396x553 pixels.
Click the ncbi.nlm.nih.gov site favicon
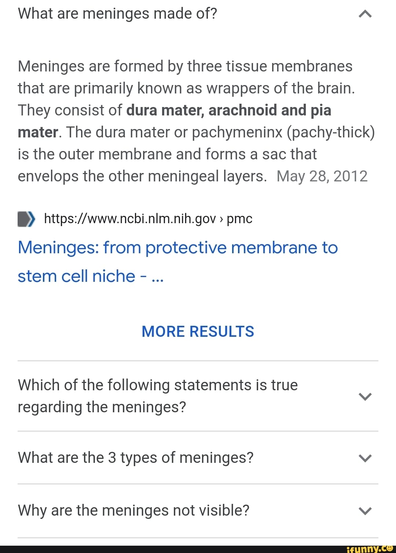[26, 218]
